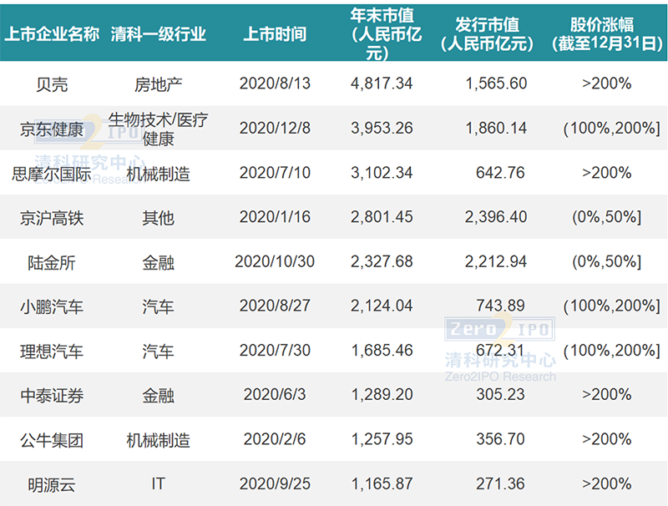The image size is (668, 506).
Task: Click 汽车 in the 小鹏汽车 row
Action: [x=158, y=306]
